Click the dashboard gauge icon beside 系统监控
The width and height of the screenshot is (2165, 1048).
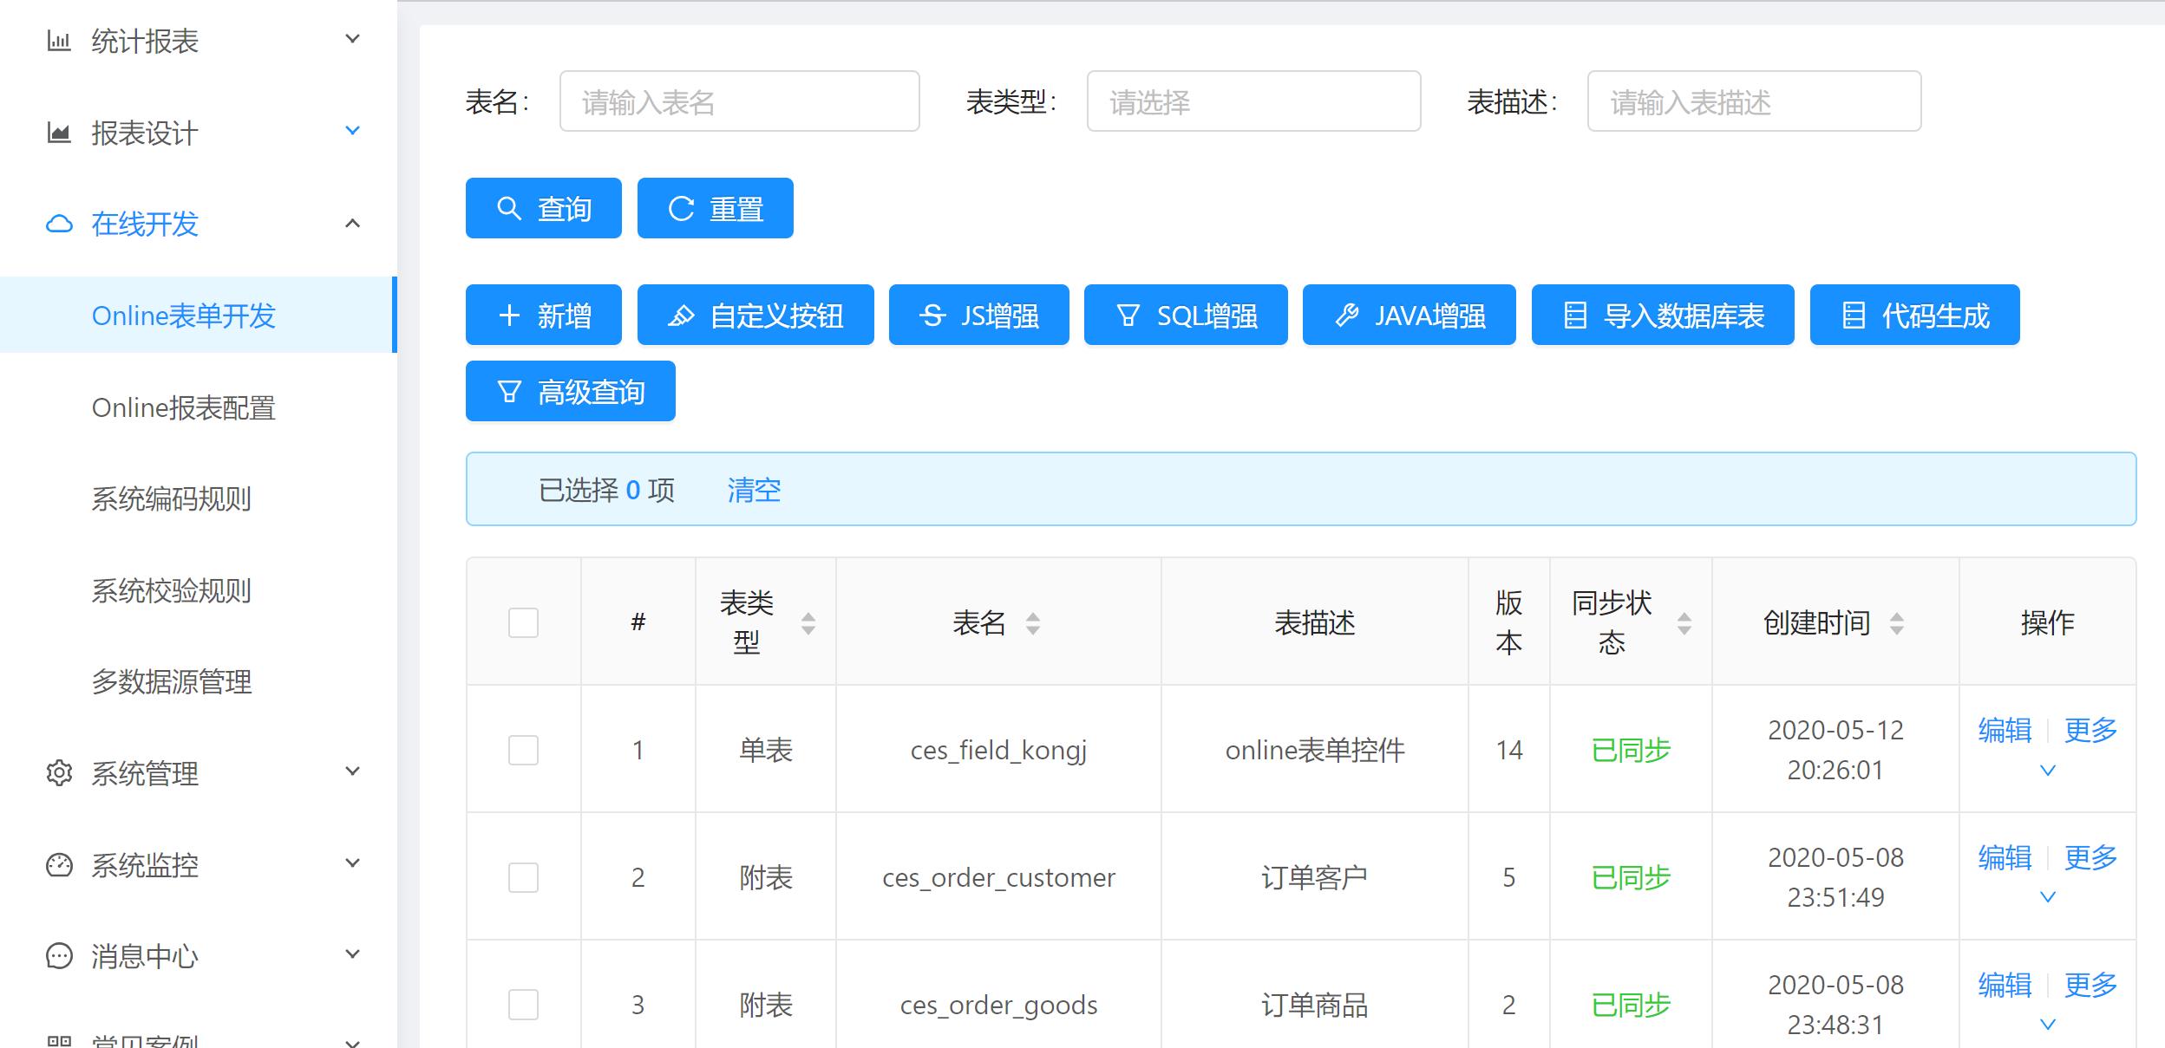(58, 864)
